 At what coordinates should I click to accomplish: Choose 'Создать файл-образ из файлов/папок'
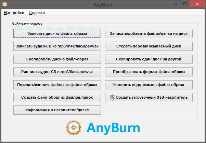coord(57,97)
